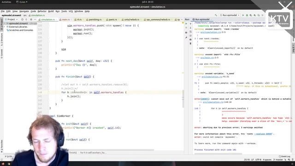Screen dimensions: 295x166
Task: Open the Build menu
Action: tap(51, 11)
